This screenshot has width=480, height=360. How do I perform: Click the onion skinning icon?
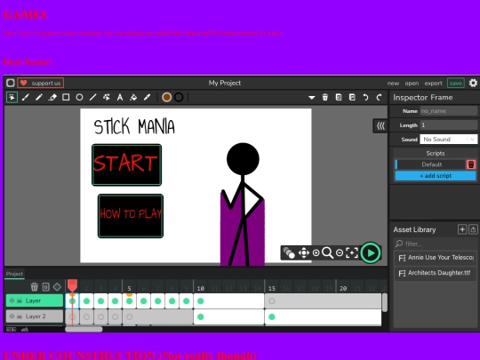point(289,252)
